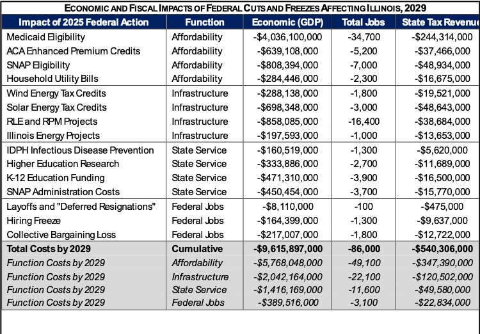Click the State Tax Revenue header

click(437, 22)
